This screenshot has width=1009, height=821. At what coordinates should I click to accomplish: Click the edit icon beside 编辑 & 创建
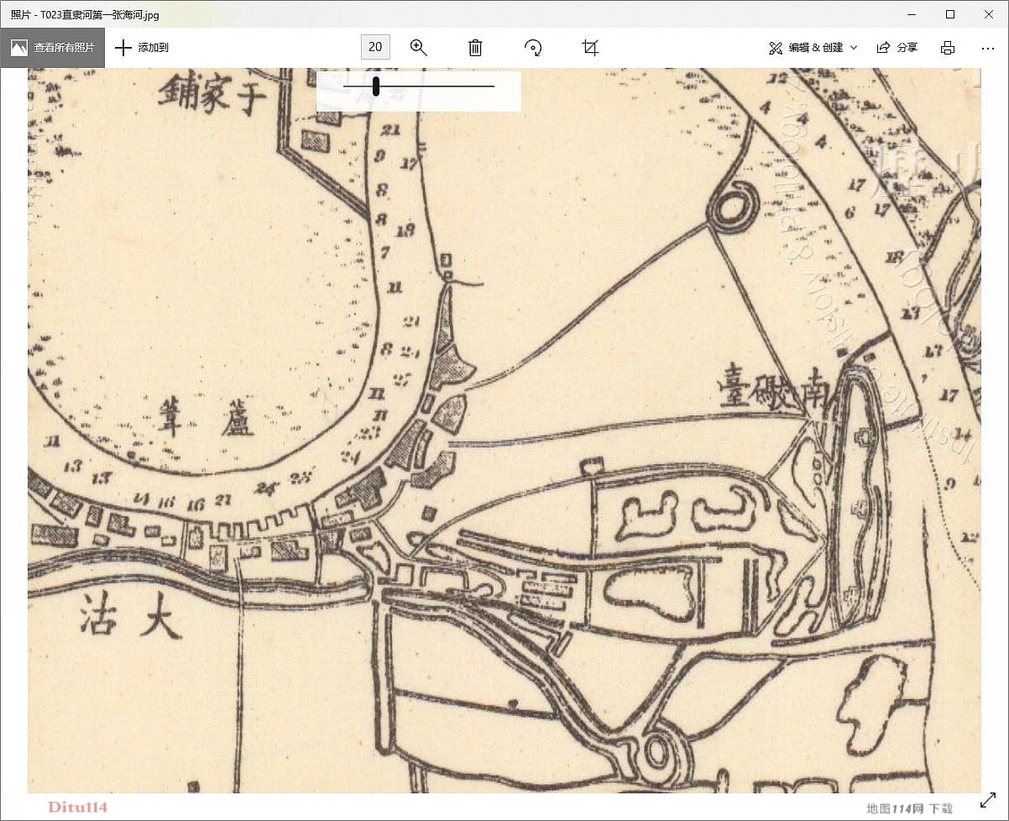pos(775,48)
